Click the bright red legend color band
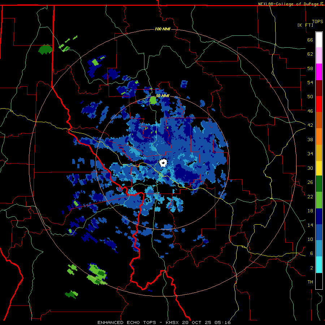Image resolution: width=325 pixels, height=325 pixels. tap(319, 104)
